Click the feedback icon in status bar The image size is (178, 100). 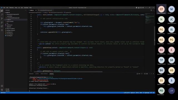[x=151, y=92]
